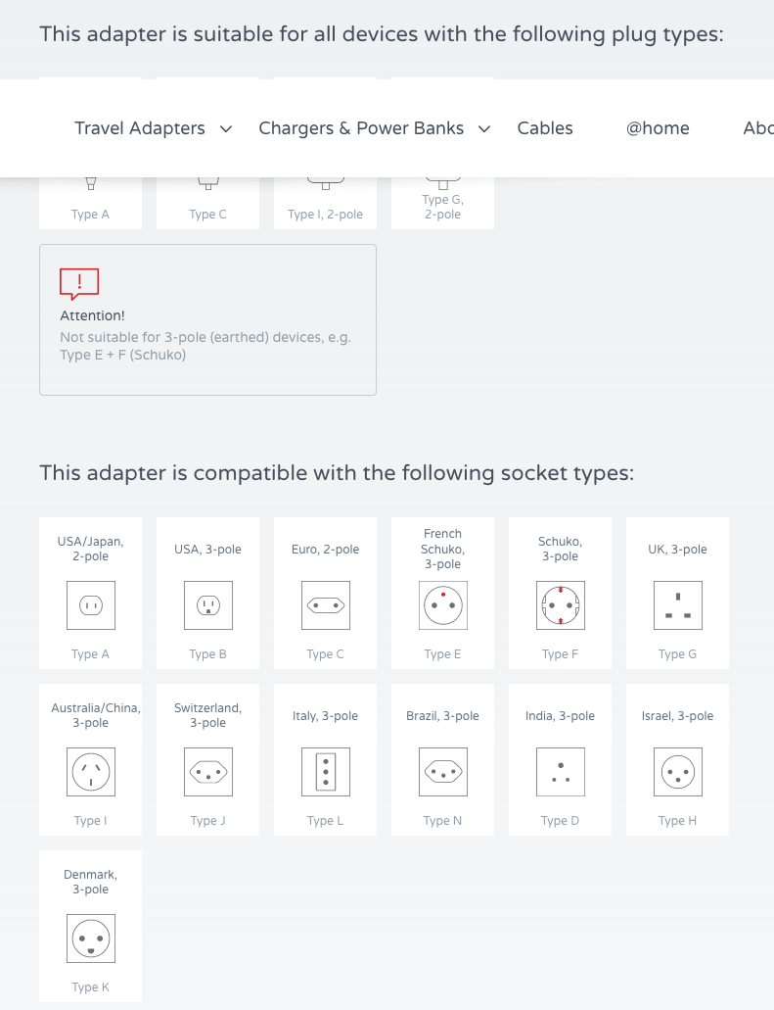The height and width of the screenshot is (1010, 774).
Task: Expand the Travel Adapters chevron
Action: tap(226, 129)
